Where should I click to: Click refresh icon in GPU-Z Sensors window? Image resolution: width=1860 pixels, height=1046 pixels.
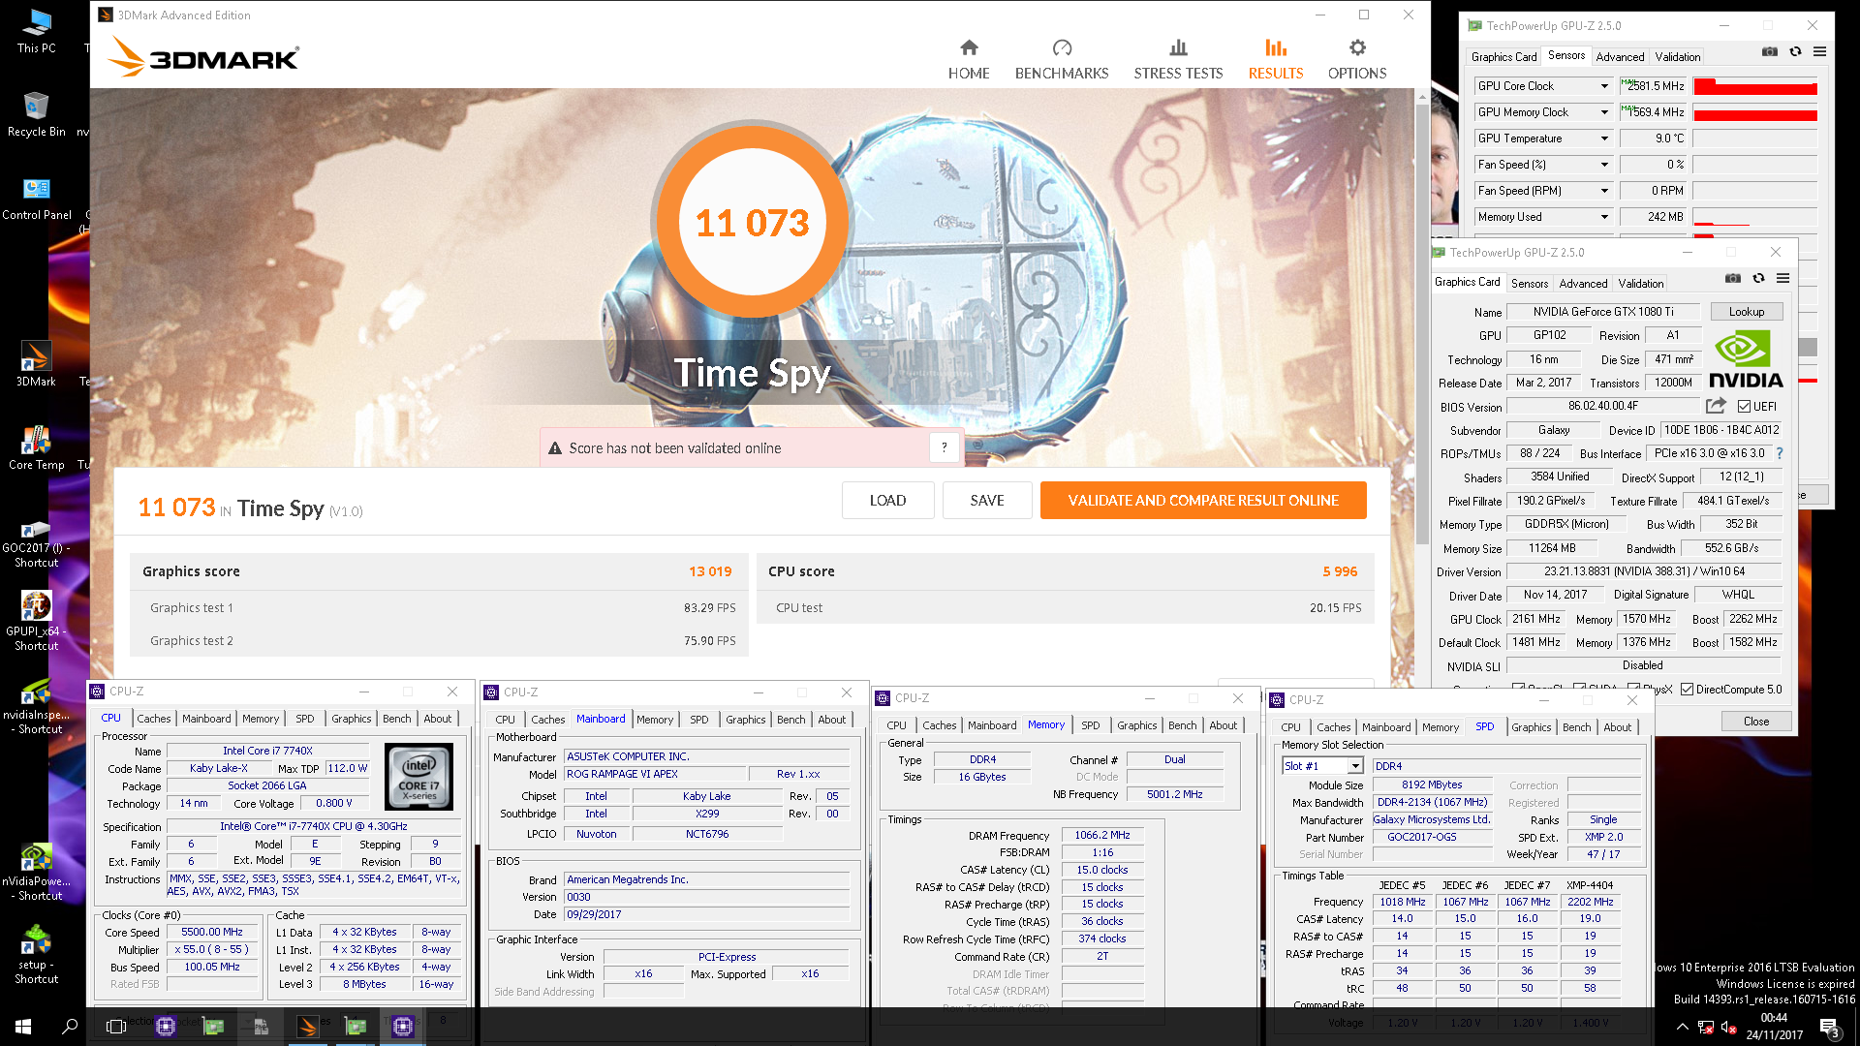pyautogui.click(x=1795, y=52)
